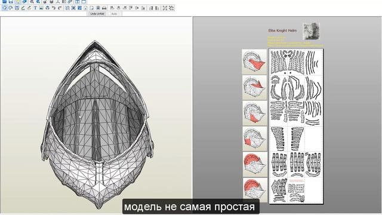Click the sixth helmet thumbnail at bottom

254,190
